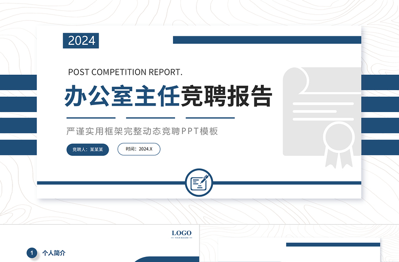Click the "竞聘人：某某某" pill label
This screenshot has width=399, height=262.
[x=87, y=149]
